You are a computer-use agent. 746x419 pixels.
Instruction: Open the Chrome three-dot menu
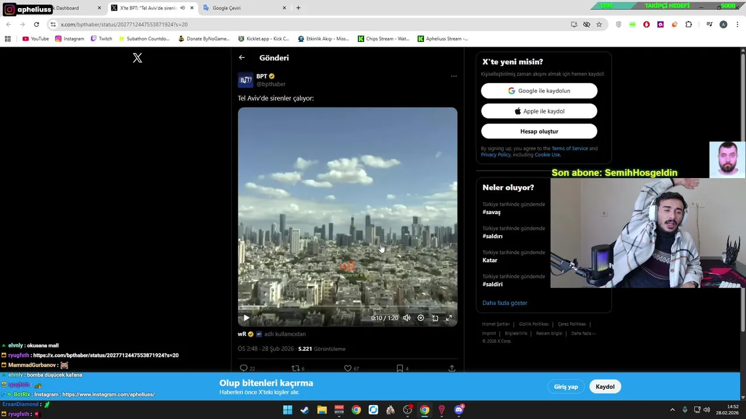pos(737,24)
